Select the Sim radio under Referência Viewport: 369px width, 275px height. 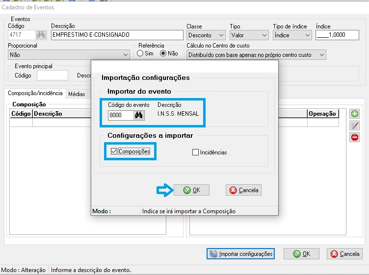pos(140,53)
